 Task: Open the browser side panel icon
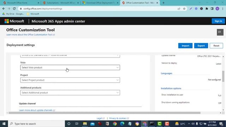click(212, 8)
